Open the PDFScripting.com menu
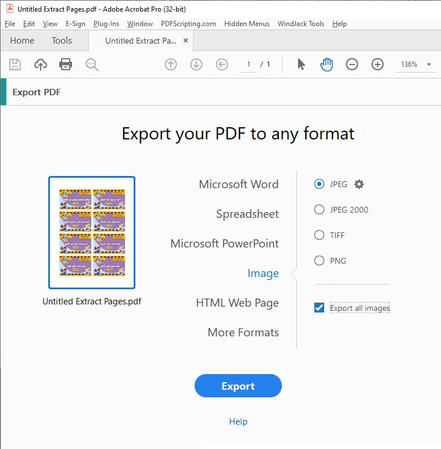 188,24
